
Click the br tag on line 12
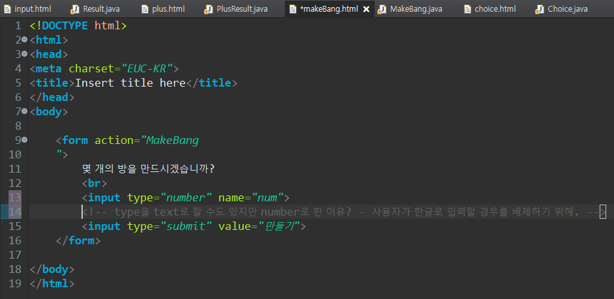click(95, 183)
